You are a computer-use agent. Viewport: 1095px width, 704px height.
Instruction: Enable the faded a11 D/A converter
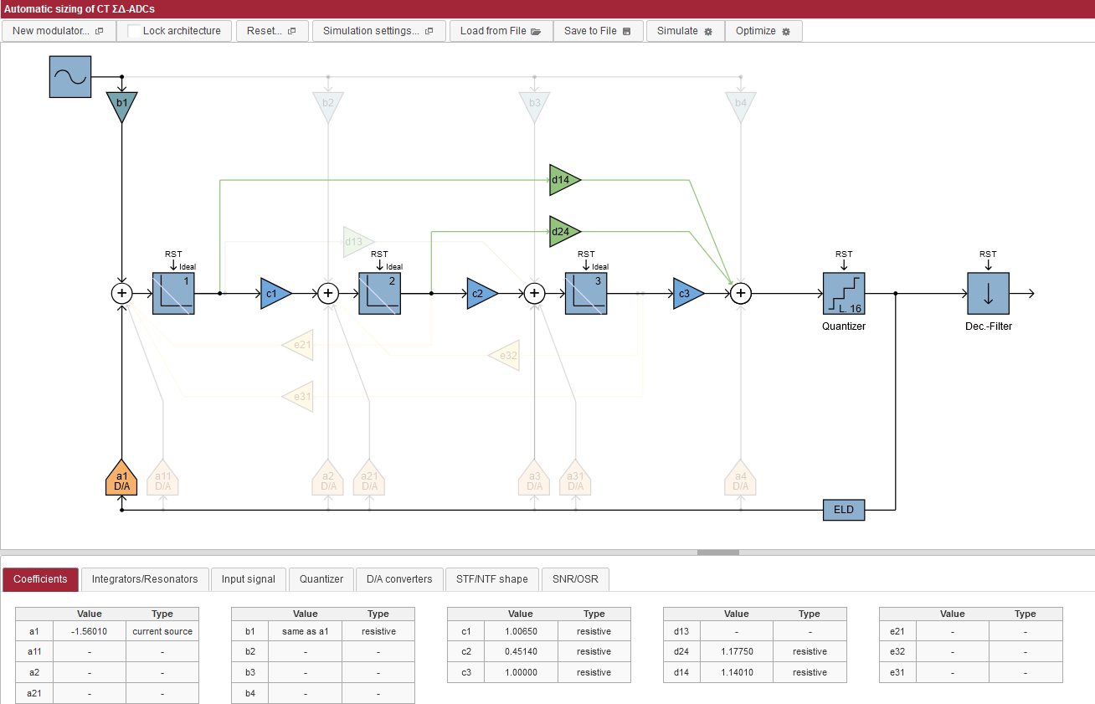click(x=163, y=478)
